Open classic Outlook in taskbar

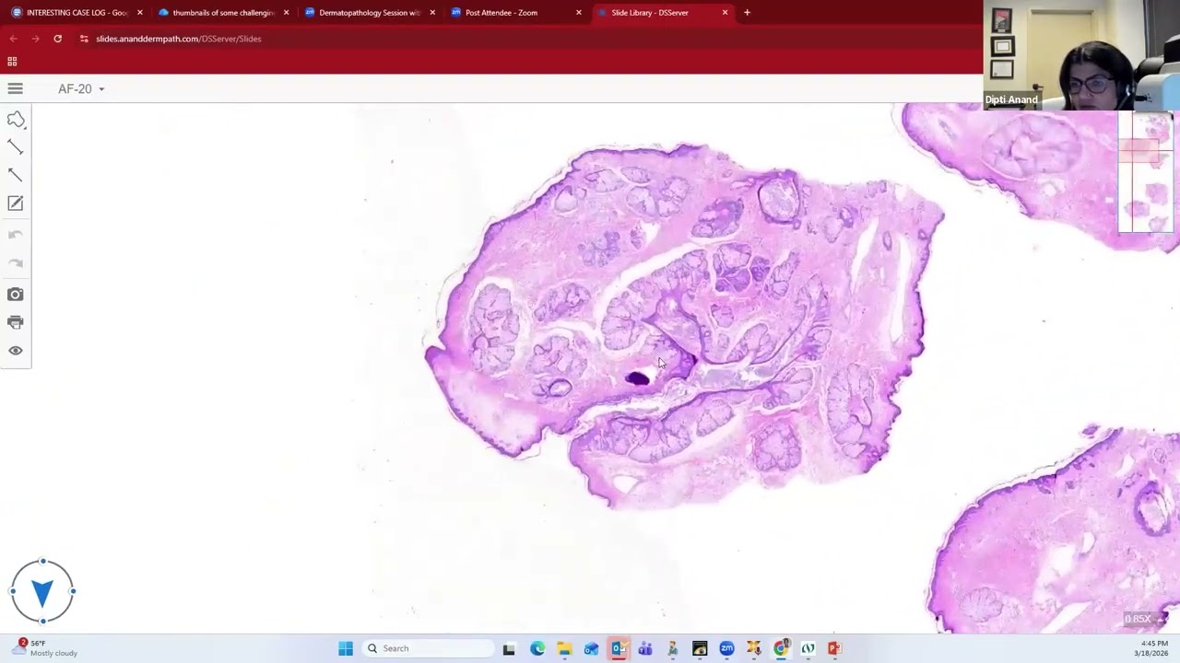(619, 648)
